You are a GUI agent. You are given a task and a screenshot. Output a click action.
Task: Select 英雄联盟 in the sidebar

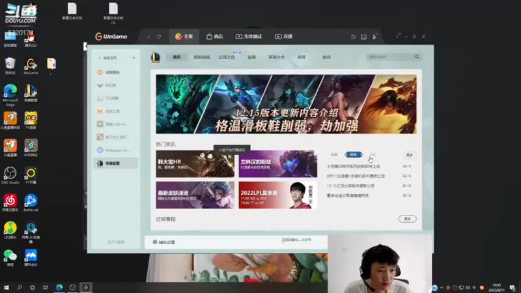coord(116,163)
